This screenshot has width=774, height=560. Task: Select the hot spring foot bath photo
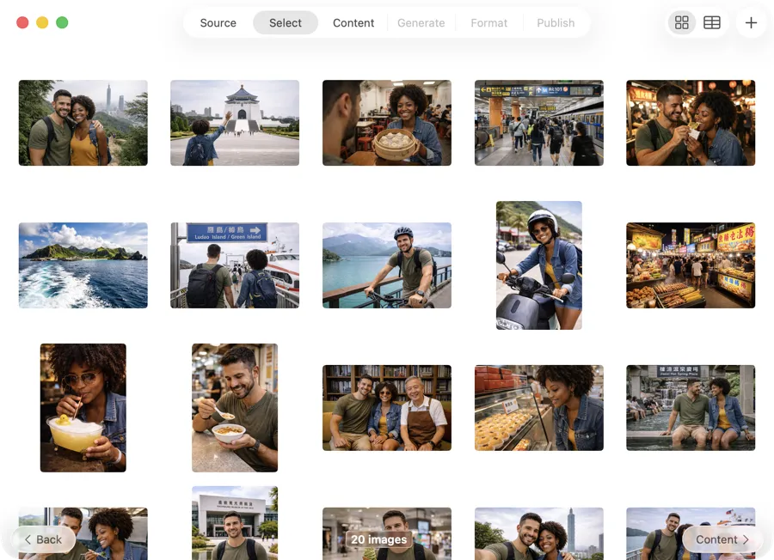point(691,407)
